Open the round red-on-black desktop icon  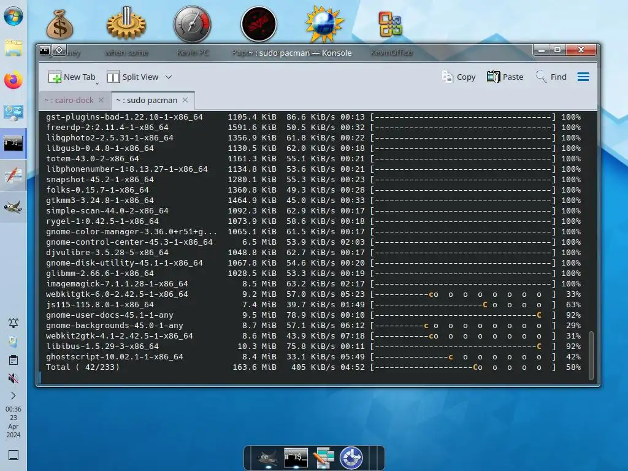click(259, 24)
